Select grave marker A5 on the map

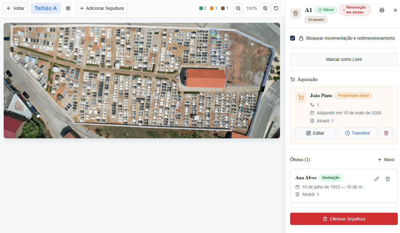pos(214,46)
